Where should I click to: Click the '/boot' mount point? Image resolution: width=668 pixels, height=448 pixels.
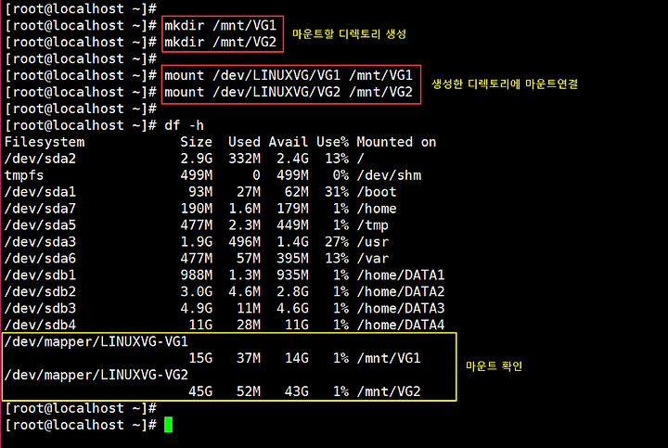(x=377, y=192)
